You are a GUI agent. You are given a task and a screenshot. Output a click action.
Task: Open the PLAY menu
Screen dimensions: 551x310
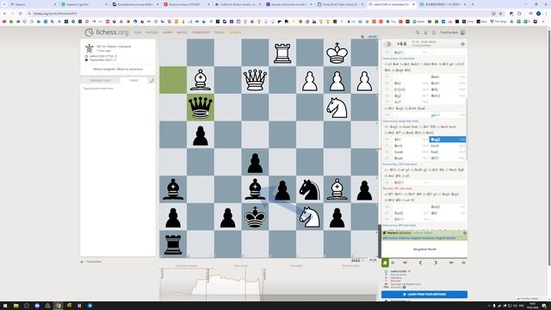coord(138,33)
